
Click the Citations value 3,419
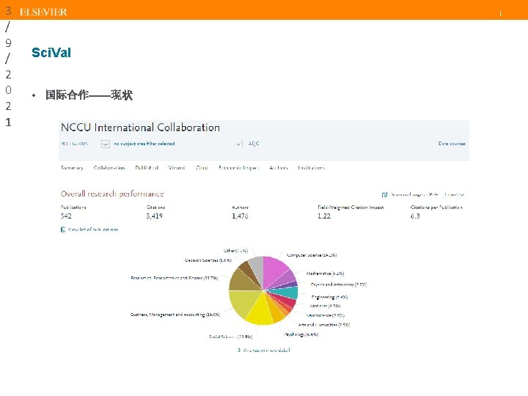coord(154,216)
